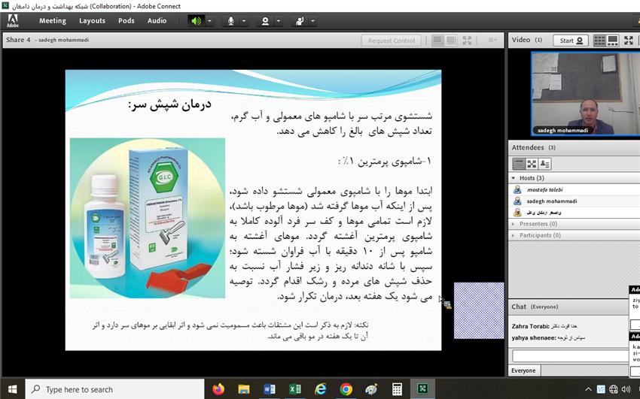Collapse the Hosts (3) group
Screen dimensions: 640x399
(514, 178)
